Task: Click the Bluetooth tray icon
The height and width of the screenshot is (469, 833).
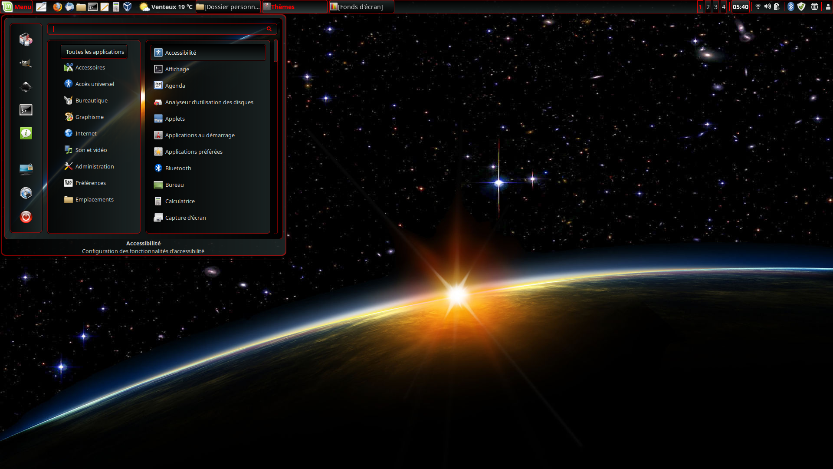Action: (790, 7)
